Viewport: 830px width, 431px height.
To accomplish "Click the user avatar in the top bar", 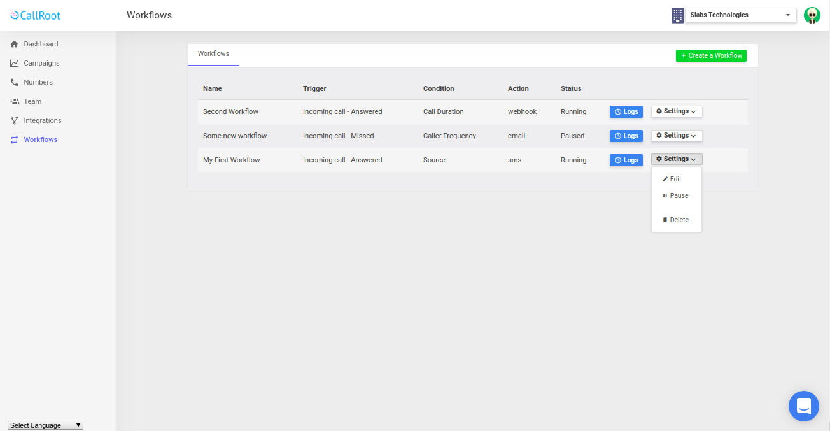I will [812, 15].
